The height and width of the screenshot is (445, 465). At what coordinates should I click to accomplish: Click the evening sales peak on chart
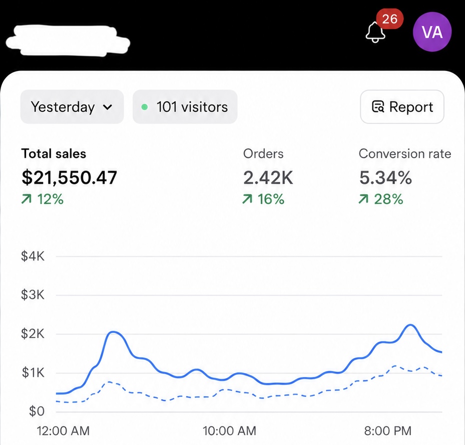[410, 325]
